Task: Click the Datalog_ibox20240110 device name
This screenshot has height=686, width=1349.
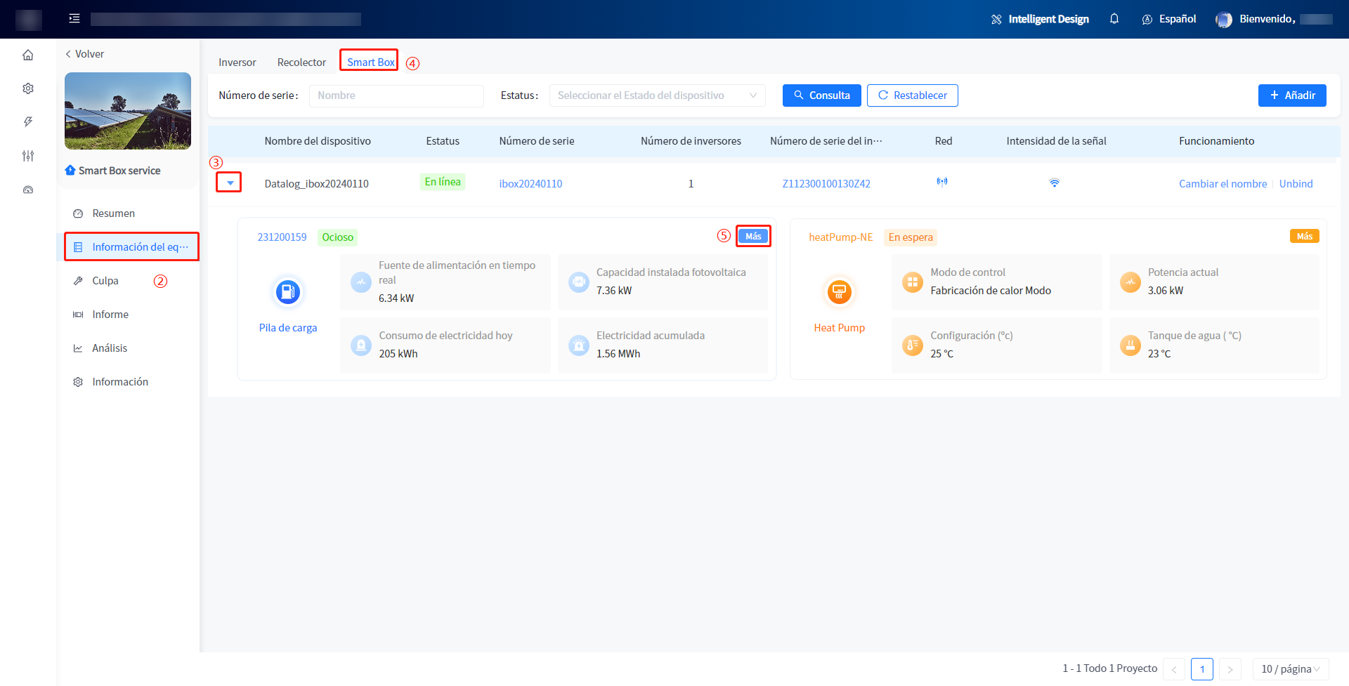Action: [x=316, y=184]
